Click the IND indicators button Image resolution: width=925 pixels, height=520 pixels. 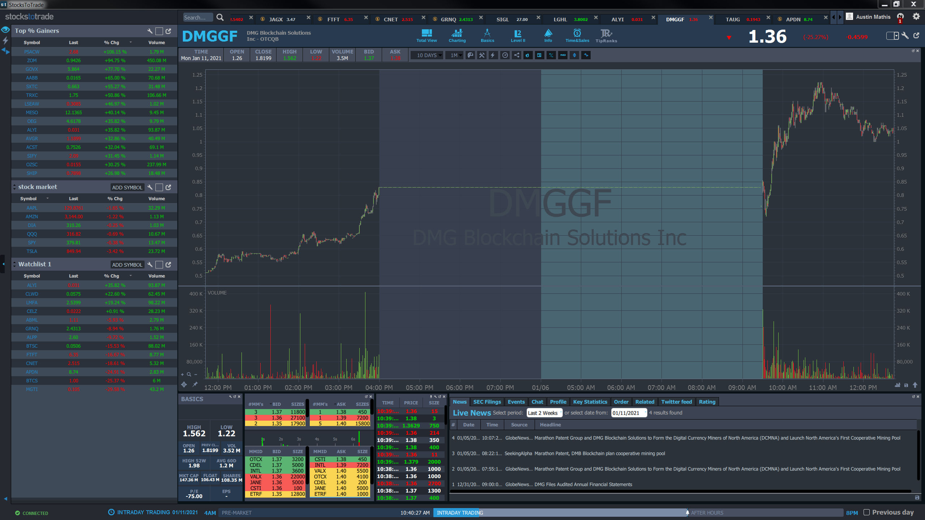pyautogui.click(x=563, y=55)
